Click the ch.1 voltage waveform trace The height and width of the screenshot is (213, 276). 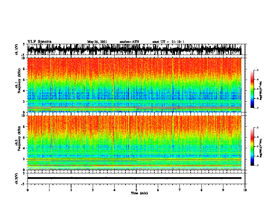tap(134, 49)
